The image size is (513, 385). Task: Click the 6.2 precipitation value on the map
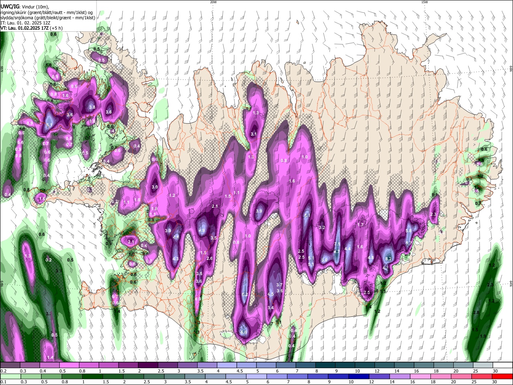coord(245,295)
